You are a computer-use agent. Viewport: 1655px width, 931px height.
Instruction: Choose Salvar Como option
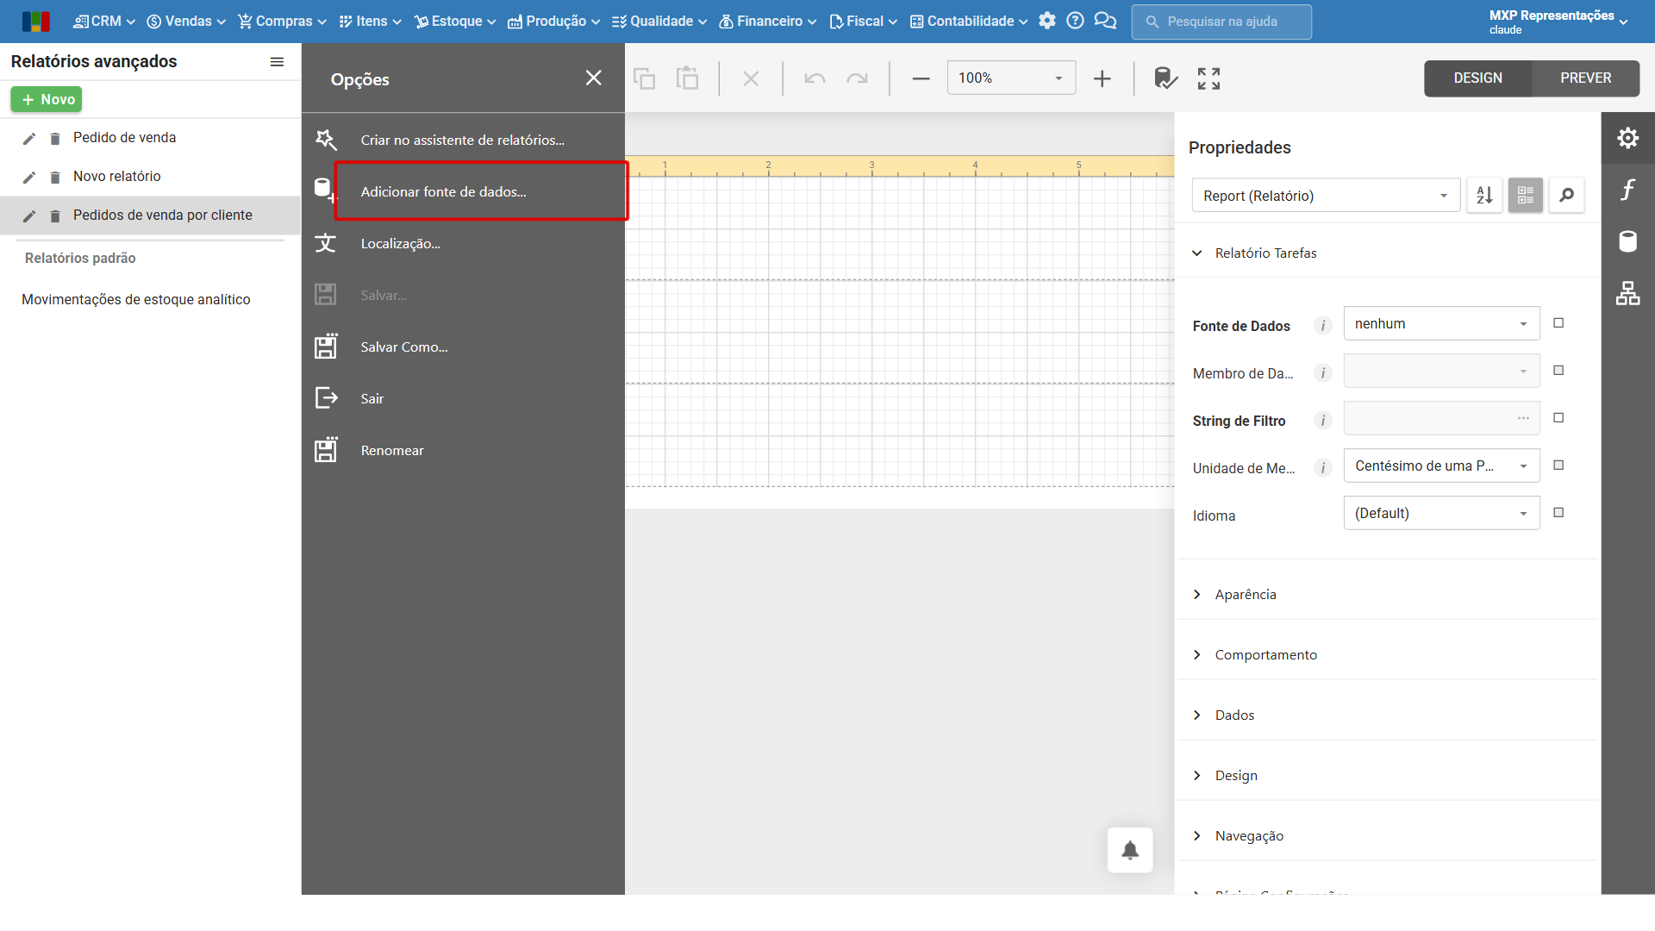tap(463, 347)
